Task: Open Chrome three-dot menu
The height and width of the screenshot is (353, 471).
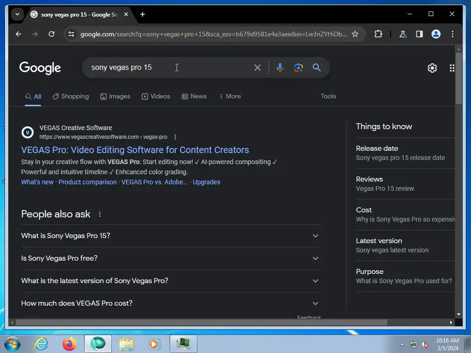Action: coord(453,34)
